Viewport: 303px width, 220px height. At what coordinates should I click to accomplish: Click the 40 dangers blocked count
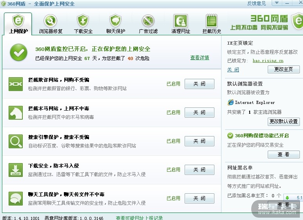131,58
